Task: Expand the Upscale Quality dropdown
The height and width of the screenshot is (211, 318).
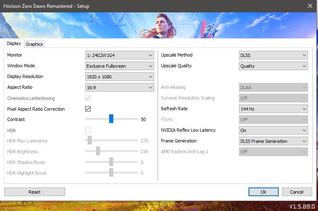Action: point(273,66)
